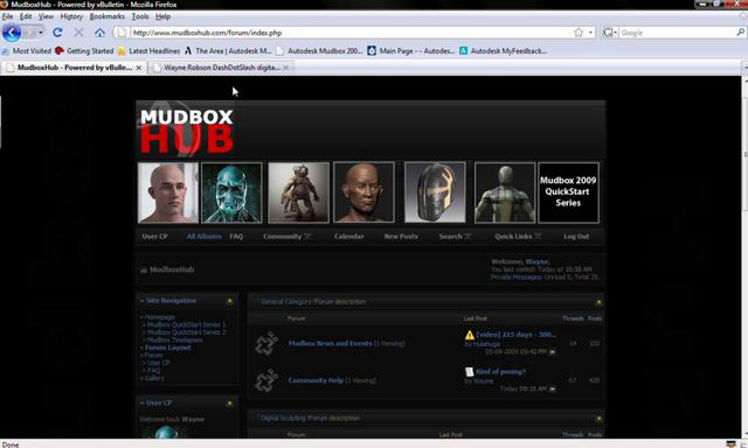Close the Wayne Robson DashDotSlash tab
The width and height of the screenshot is (748, 448).
click(x=286, y=68)
